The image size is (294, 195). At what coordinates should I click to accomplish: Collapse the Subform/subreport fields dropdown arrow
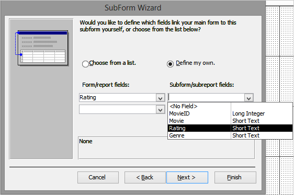[248, 98]
